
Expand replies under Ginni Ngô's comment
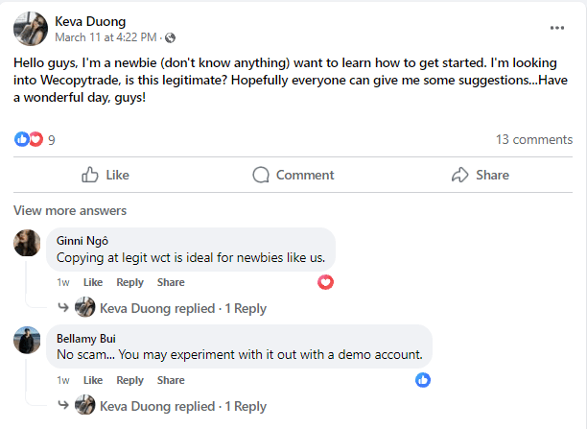pyautogui.click(x=183, y=308)
